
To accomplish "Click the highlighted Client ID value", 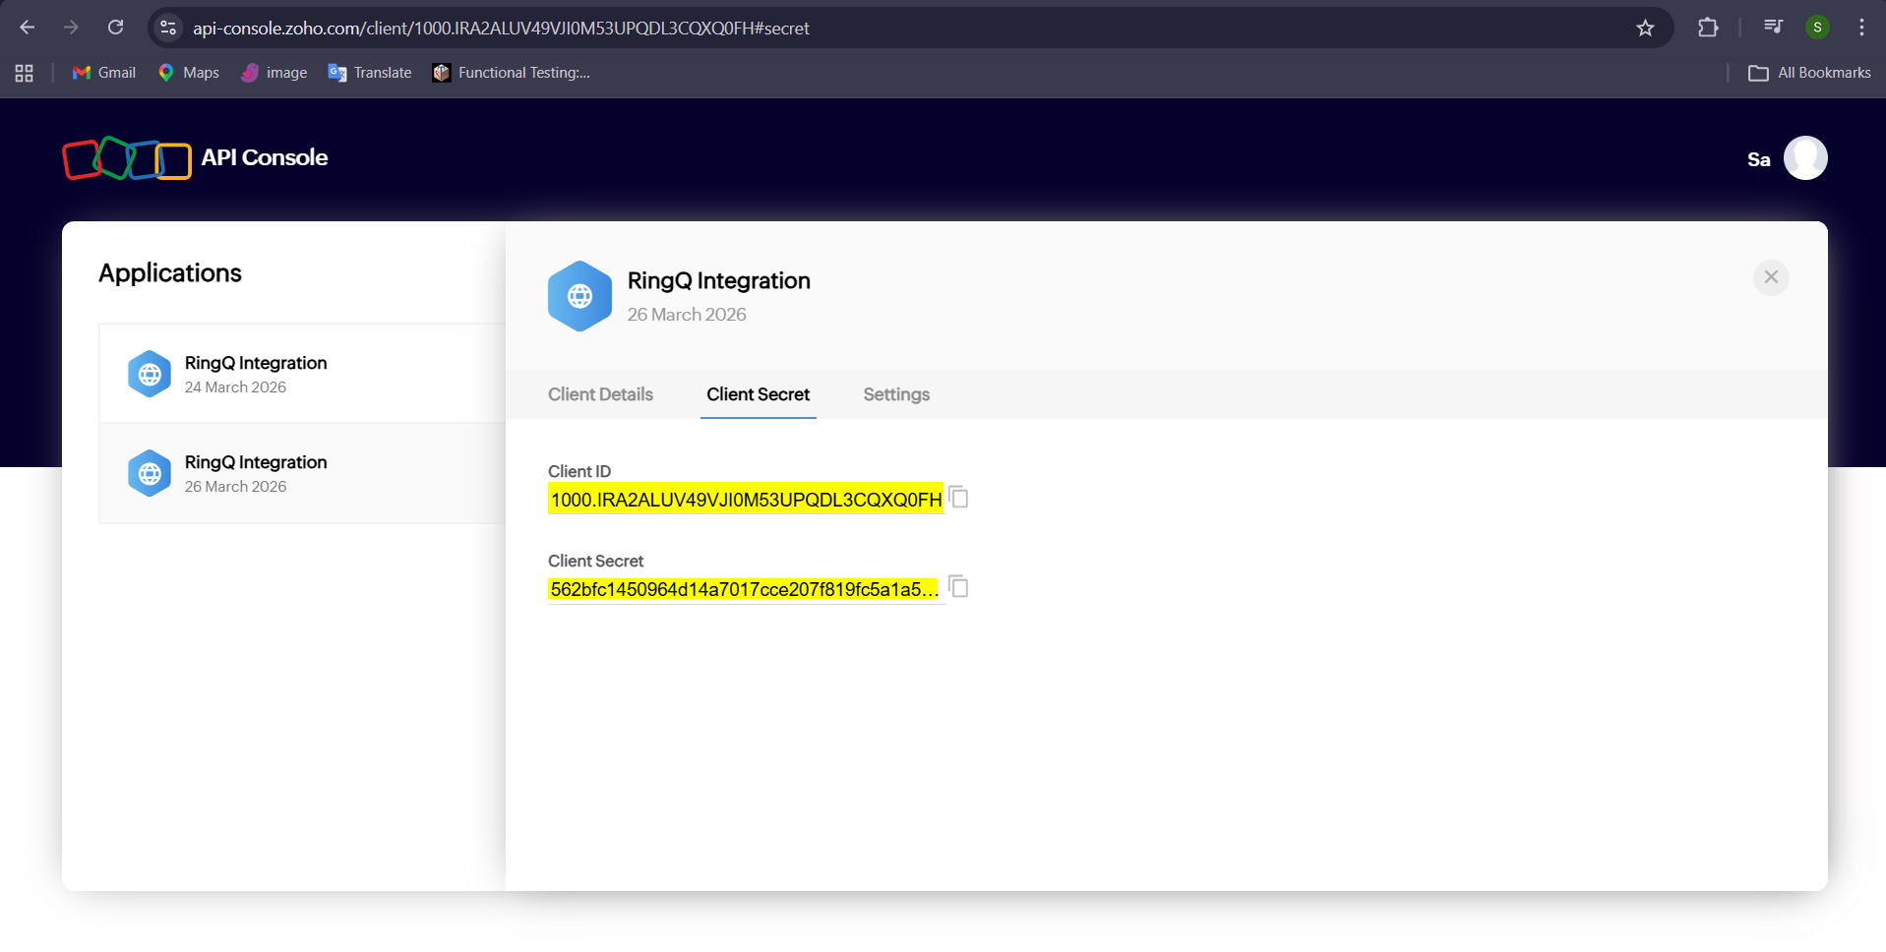I will (746, 500).
